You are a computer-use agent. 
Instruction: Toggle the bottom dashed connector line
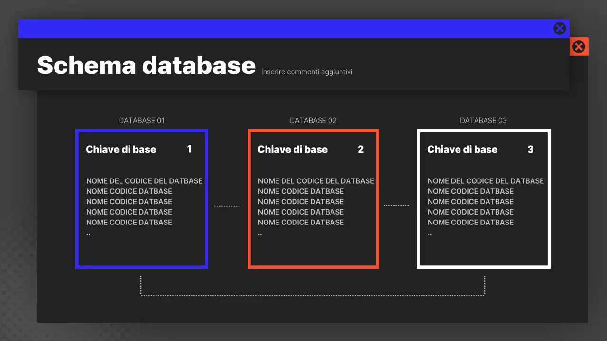(x=313, y=295)
